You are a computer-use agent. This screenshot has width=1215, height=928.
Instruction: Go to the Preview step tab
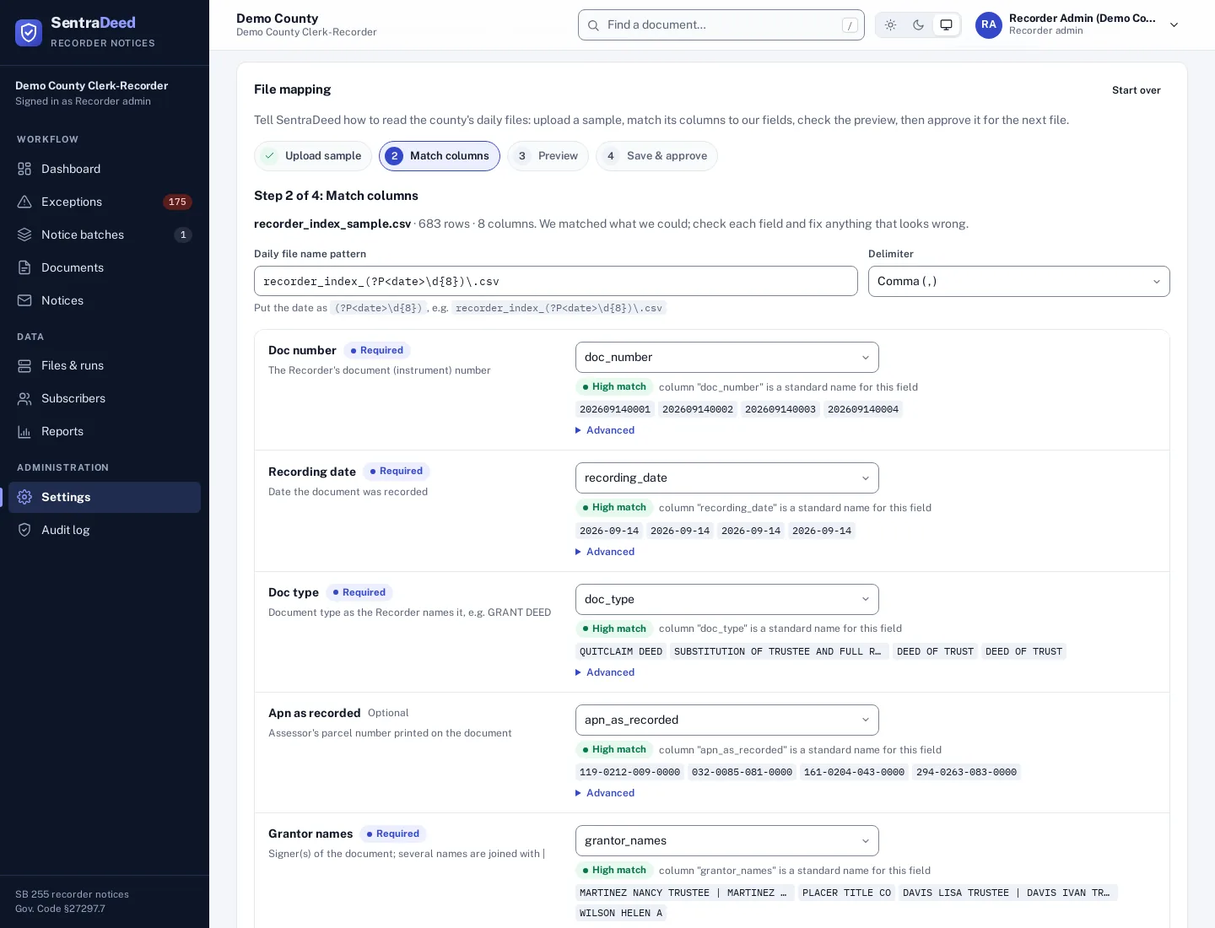548,156
